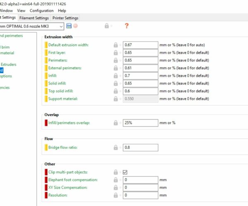Open the Configuration menu
This screenshot has width=248, height=206.
tap(42, 10)
